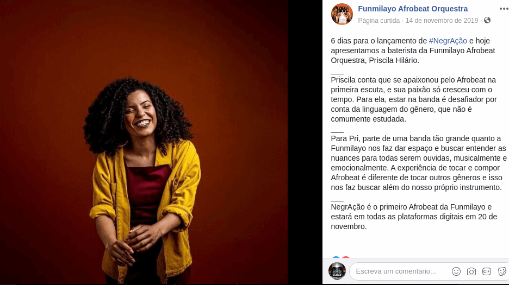Click the text '6 dias para o lançamento de'

click(x=379, y=41)
